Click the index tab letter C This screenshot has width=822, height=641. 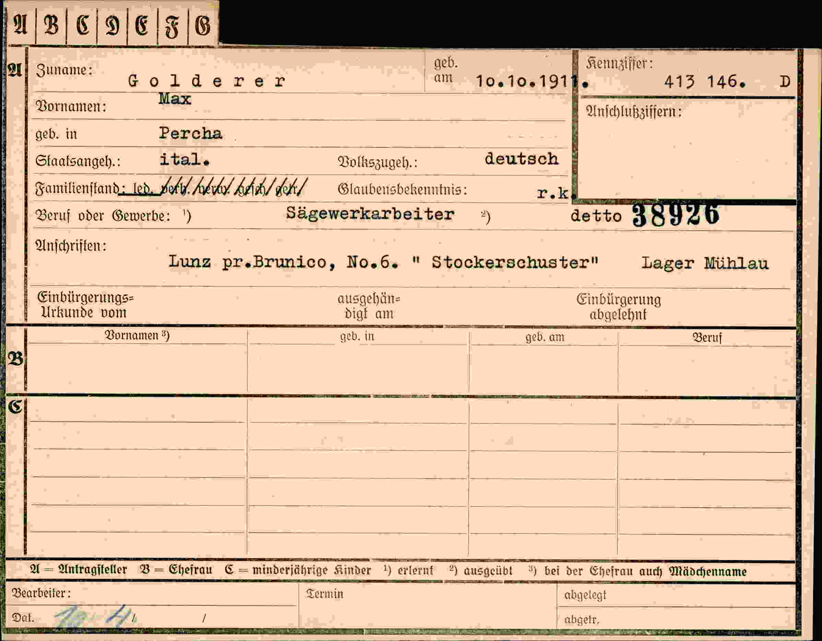(x=83, y=26)
